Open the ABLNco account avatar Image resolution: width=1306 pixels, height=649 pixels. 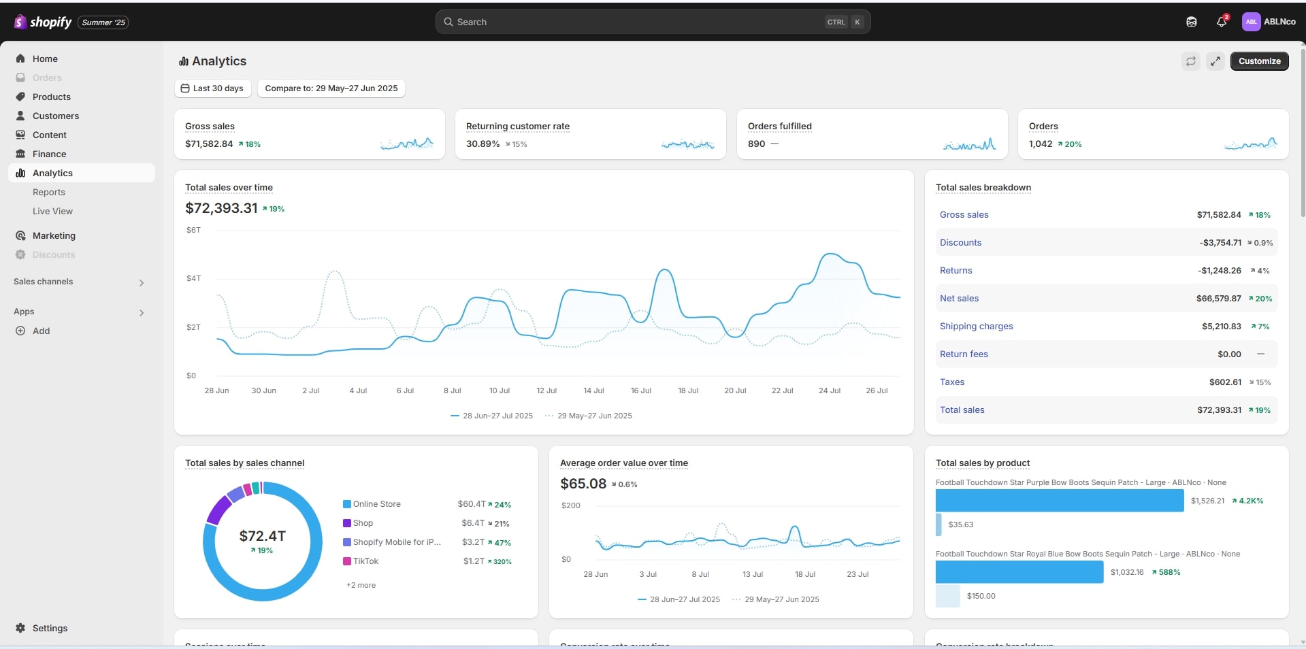pyautogui.click(x=1251, y=22)
